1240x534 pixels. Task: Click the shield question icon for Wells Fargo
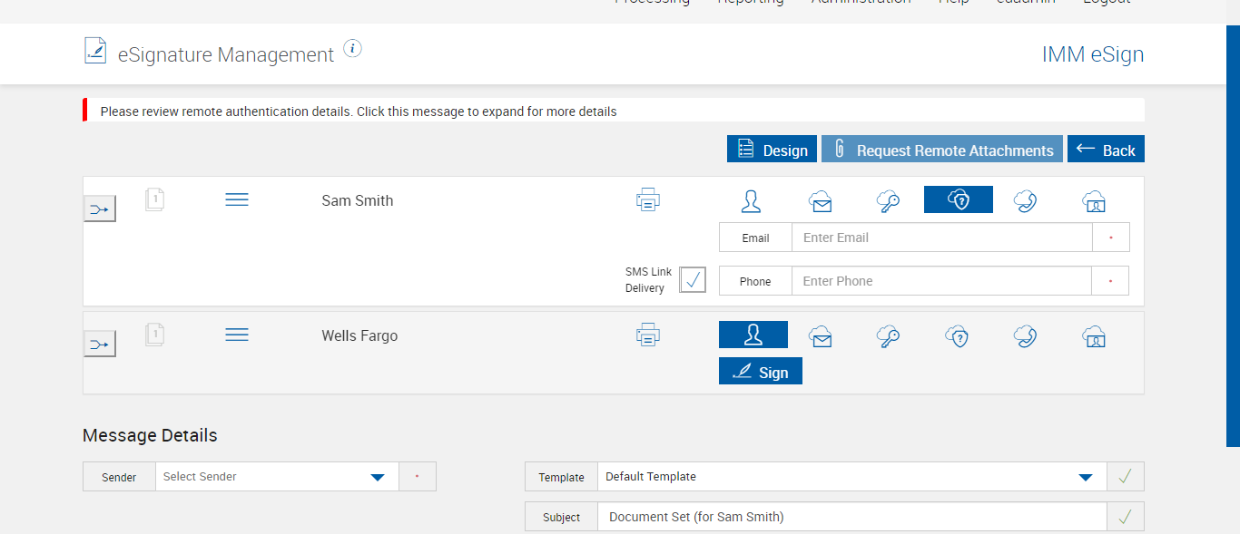(x=957, y=336)
